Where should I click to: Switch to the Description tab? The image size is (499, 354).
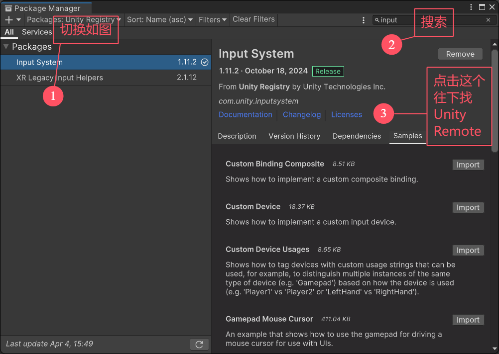click(237, 136)
